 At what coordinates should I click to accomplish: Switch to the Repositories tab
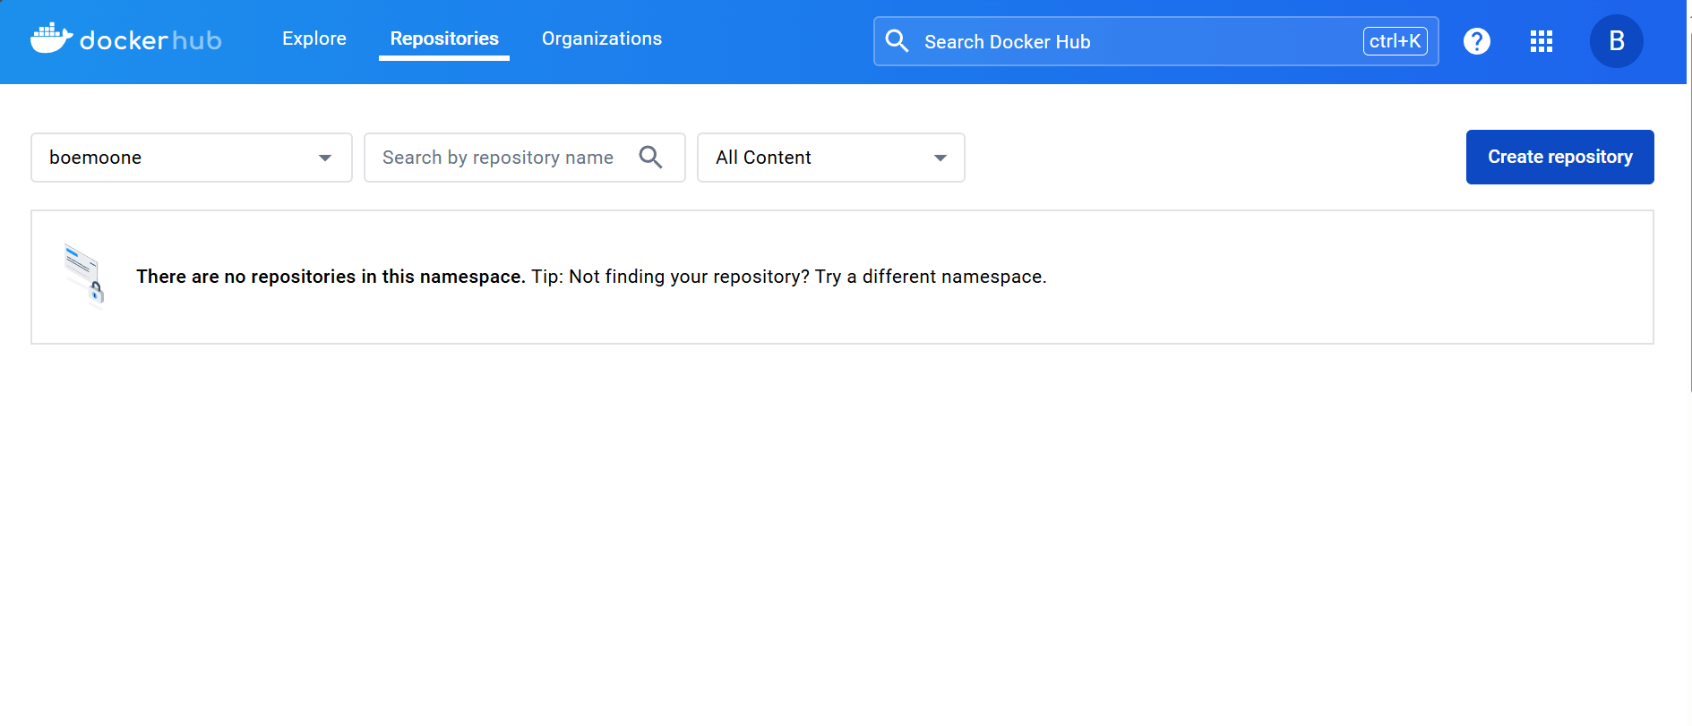(x=444, y=38)
